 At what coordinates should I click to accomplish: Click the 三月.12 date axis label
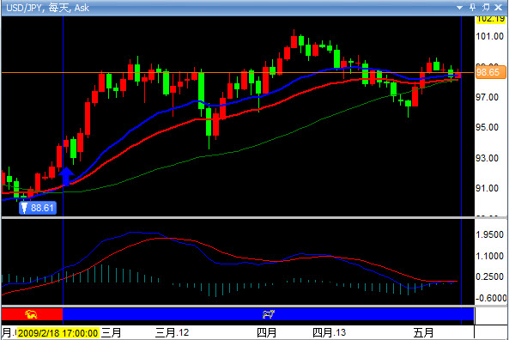point(172,333)
